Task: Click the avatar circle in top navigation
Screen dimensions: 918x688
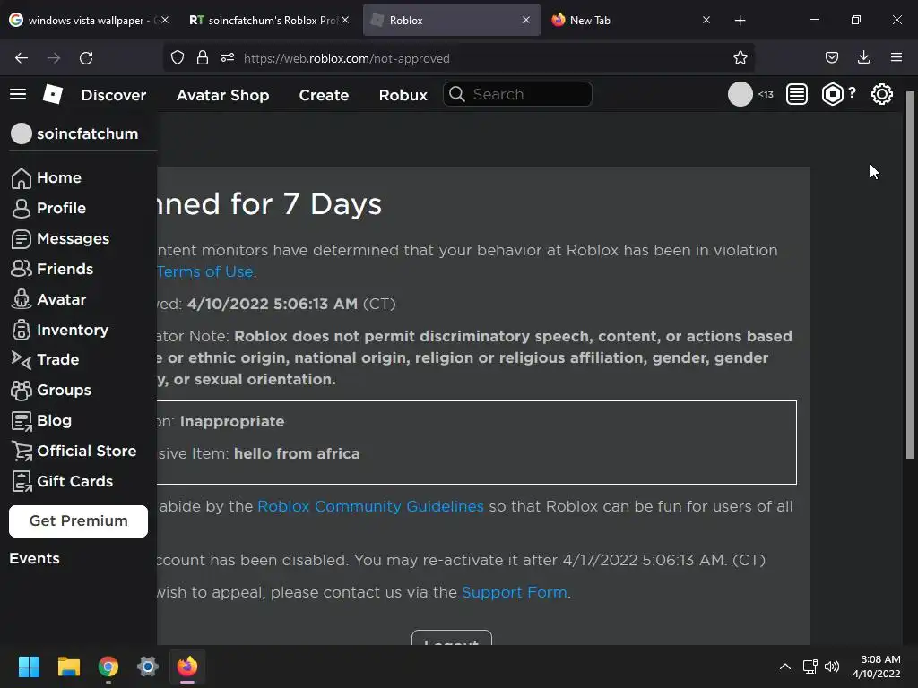Action: point(740,94)
